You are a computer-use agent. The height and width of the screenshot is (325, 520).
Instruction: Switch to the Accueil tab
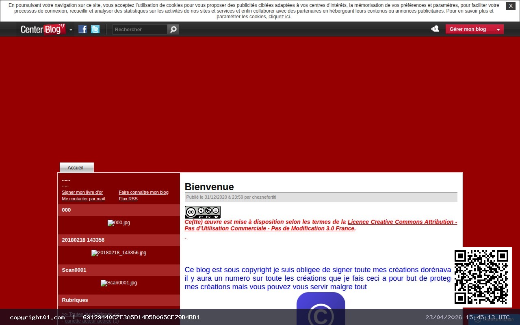point(76,167)
